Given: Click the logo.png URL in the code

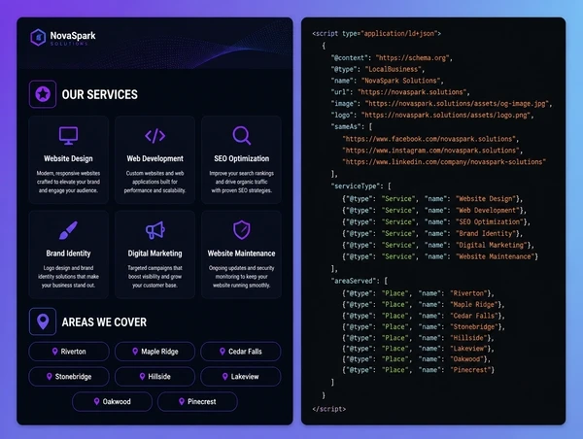Looking at the screenshot, I should pyautogui.click(x=446, y=116).
